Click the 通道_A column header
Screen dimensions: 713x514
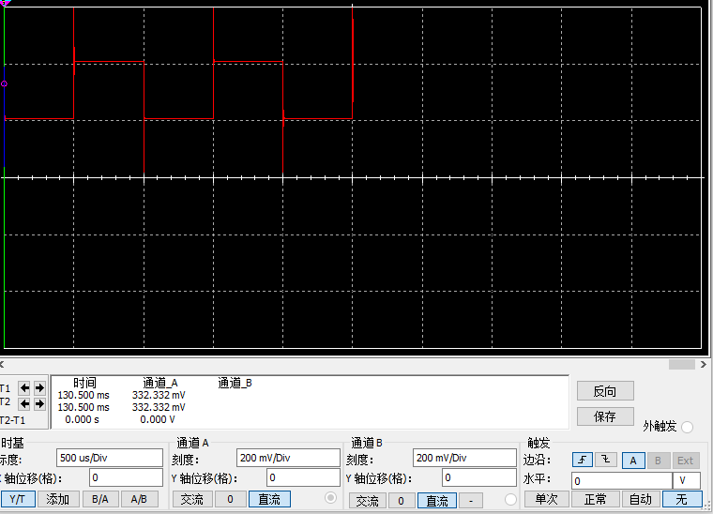[160, 383]
